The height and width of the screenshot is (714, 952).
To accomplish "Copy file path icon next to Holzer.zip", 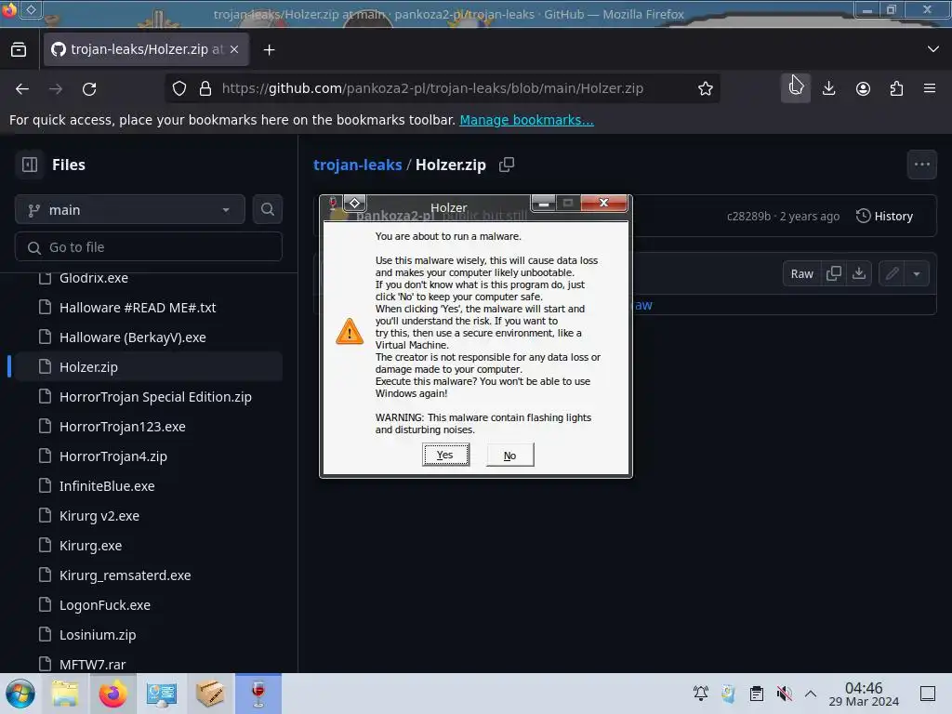I will click(507, 165).
